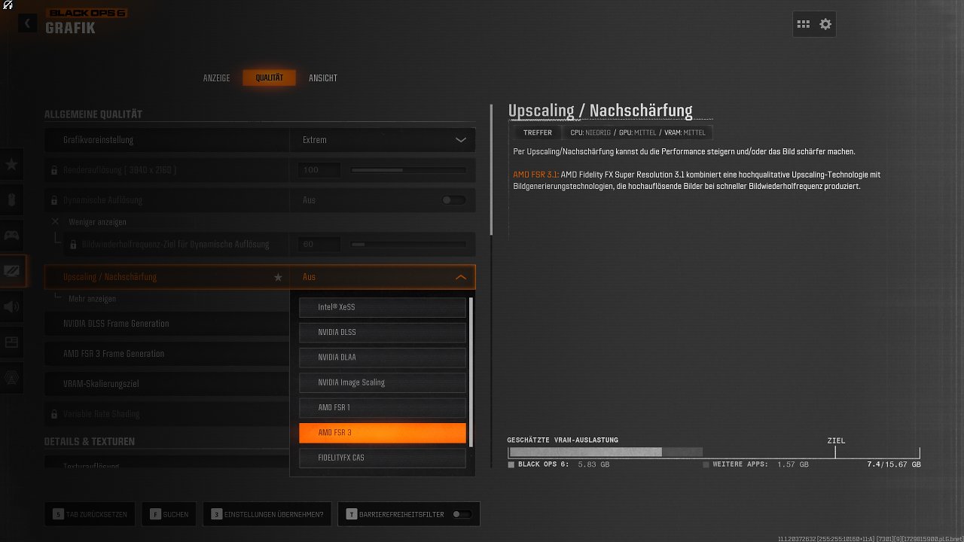This screenshot has height=542, width=964.
Task: Click the settings list scrollbar beside description panel
Action: click(x=492, y=169)
